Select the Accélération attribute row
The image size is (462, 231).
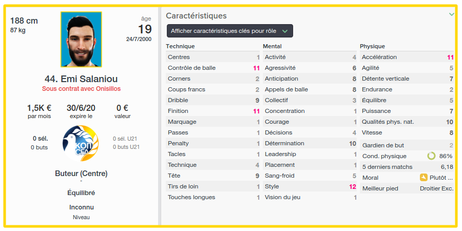(407, 57)
